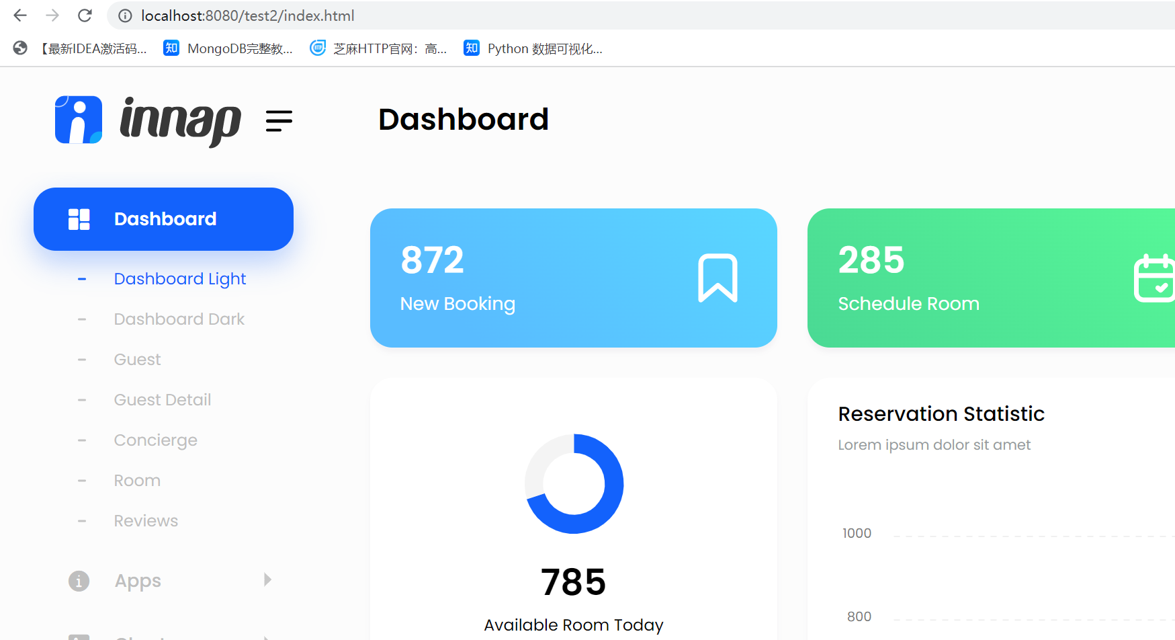Click the site info icon in address bar

click(x=125, y=15)
